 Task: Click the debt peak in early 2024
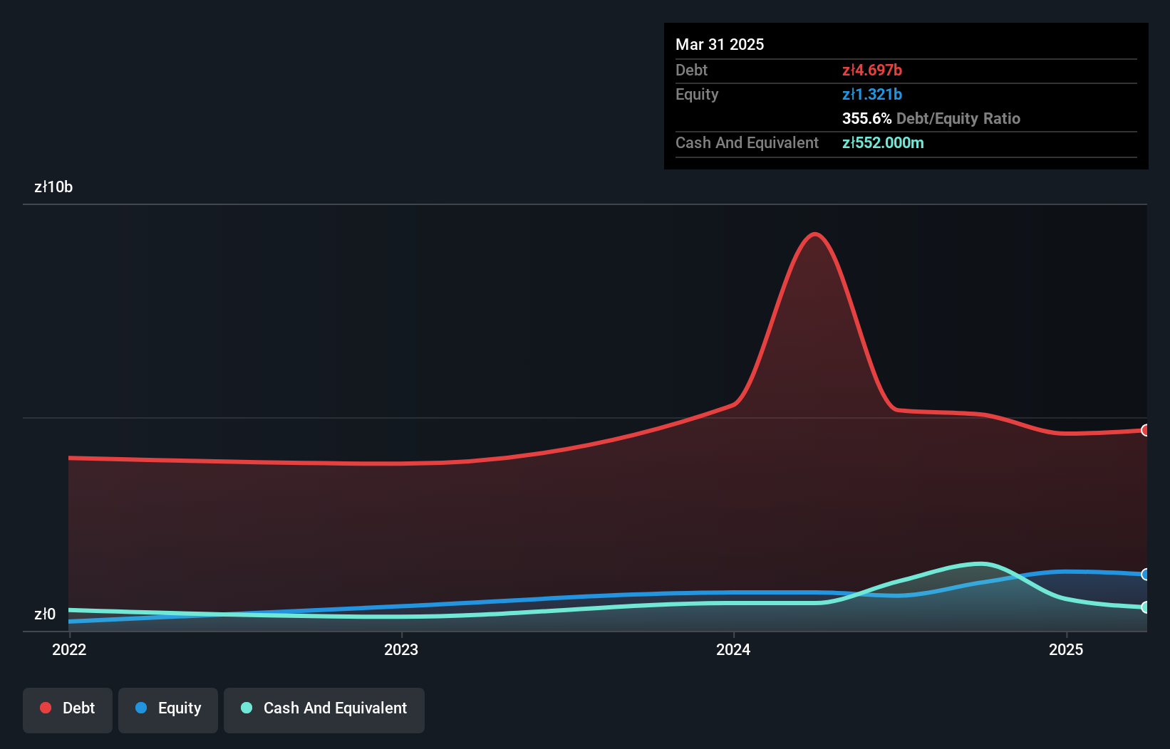pos(814,234)
